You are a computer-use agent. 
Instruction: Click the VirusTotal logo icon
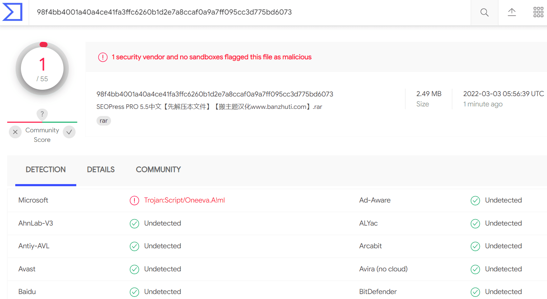(12, 12)
